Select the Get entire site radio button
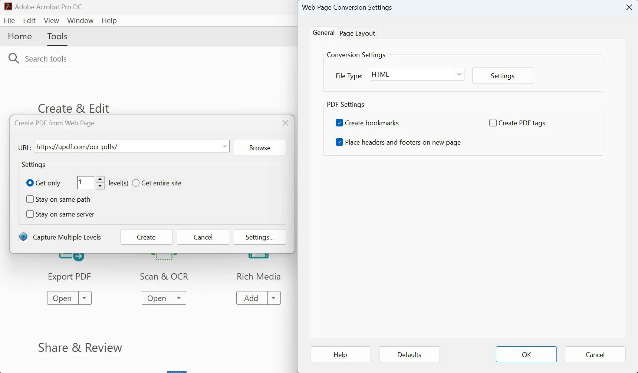The width and height of the screenshot is (638, 373). 136,183
